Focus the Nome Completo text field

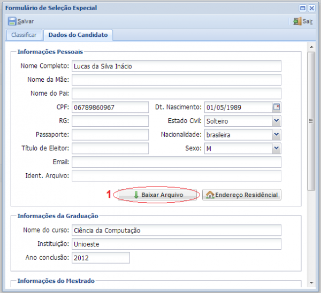pyautogui.click(x=176, y=66)
